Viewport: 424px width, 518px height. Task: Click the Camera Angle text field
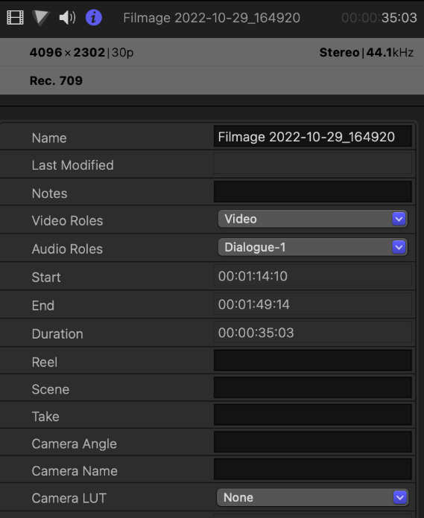coord(312,442)
